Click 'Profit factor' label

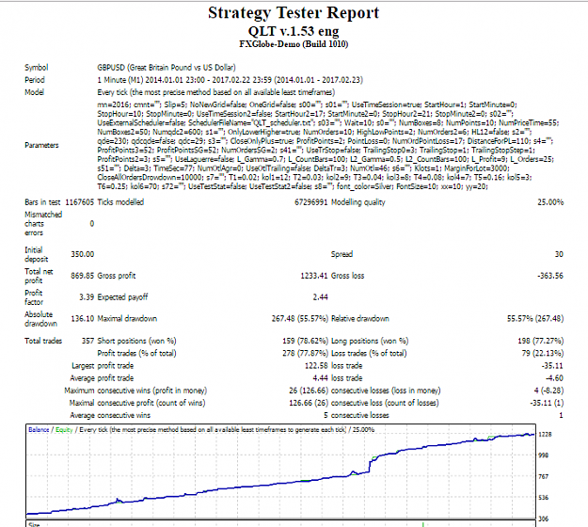click(34, 297)
